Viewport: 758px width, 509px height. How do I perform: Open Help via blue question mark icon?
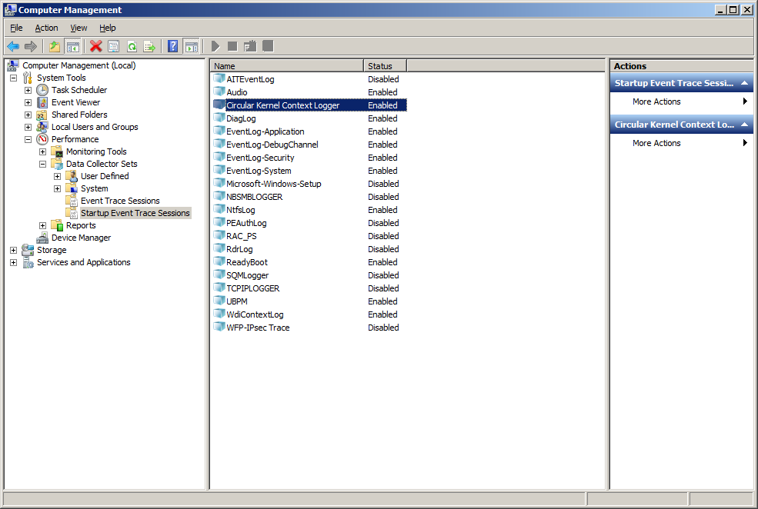(x=172, y=46)
